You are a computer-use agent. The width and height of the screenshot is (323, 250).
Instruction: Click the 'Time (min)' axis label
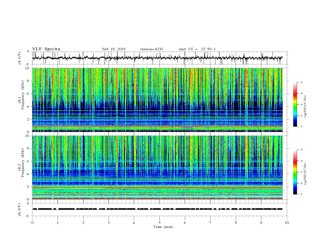pyautogui.click(x=163, y=227)
